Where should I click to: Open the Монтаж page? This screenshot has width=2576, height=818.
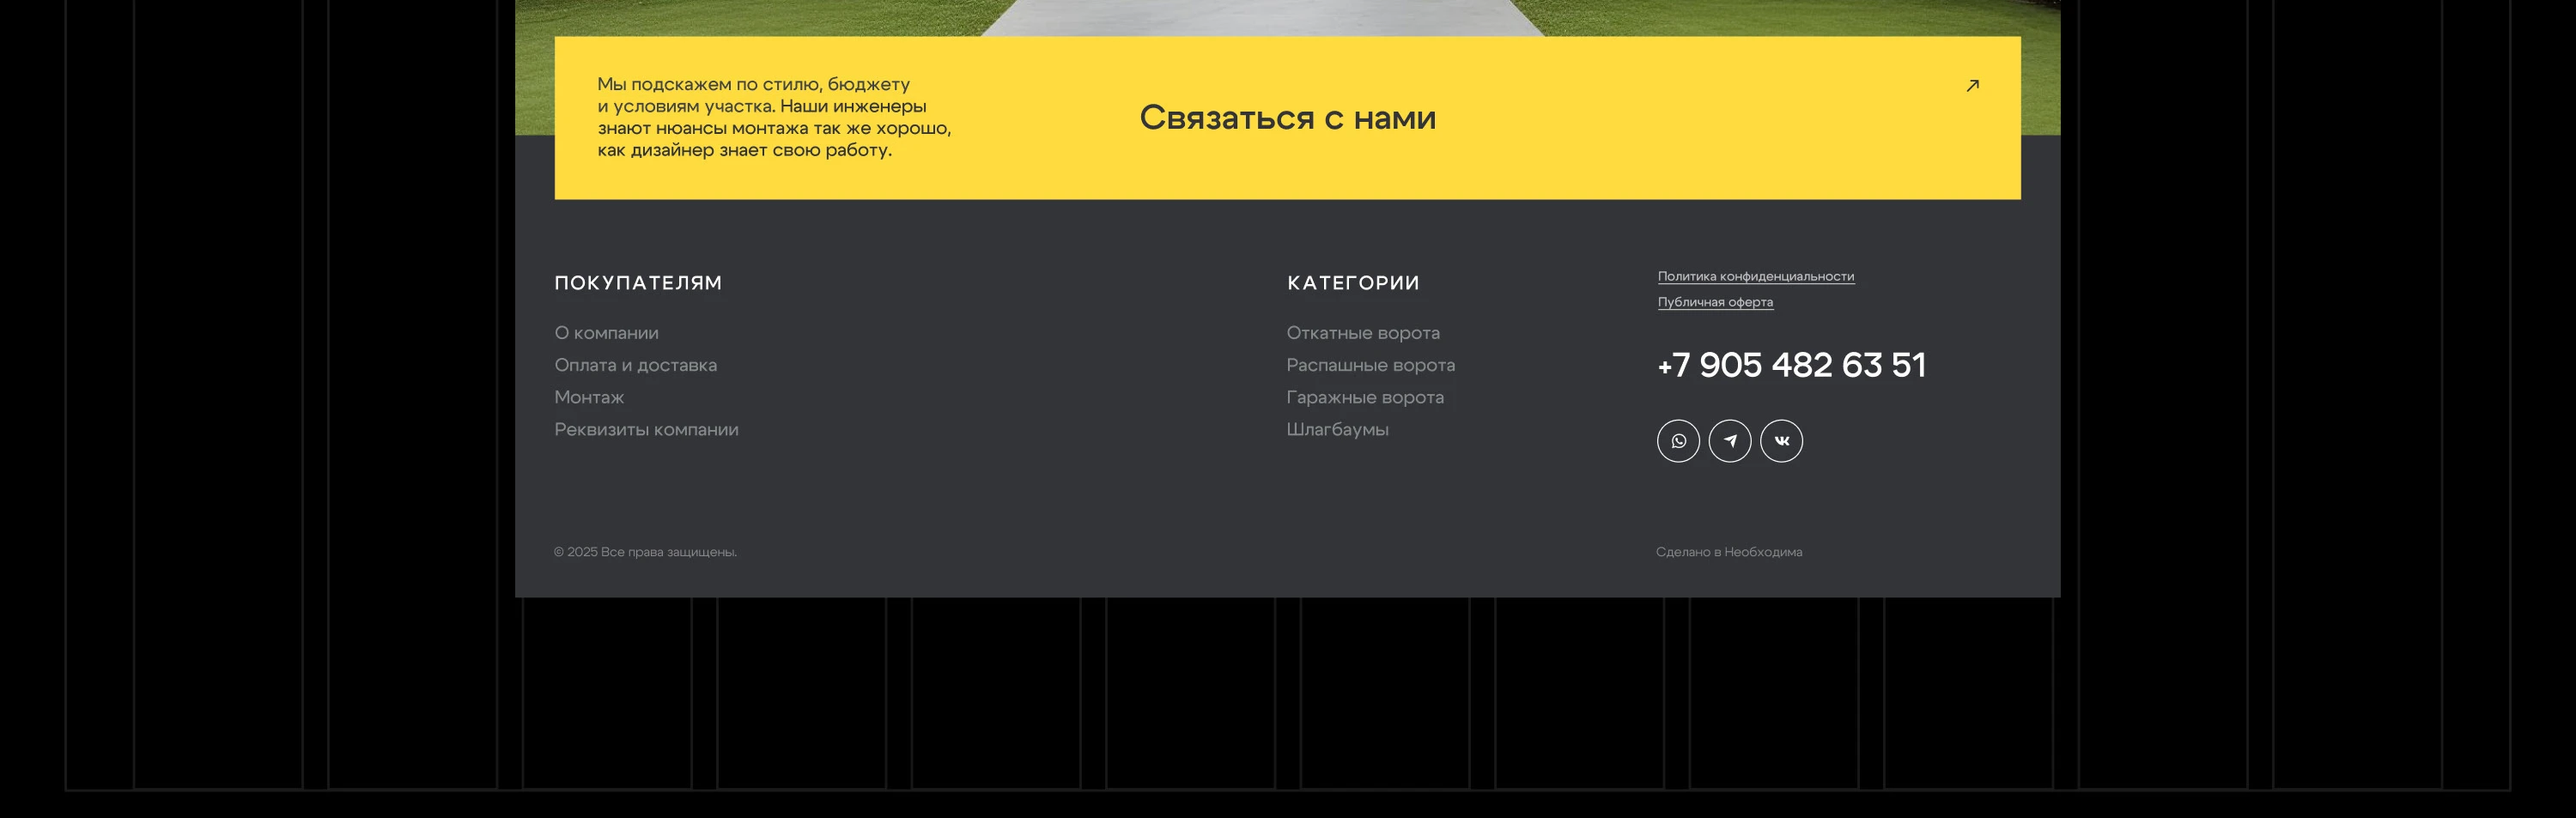click(x=588, y=397)
